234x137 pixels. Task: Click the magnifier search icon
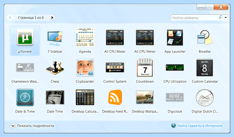[220, 17]
